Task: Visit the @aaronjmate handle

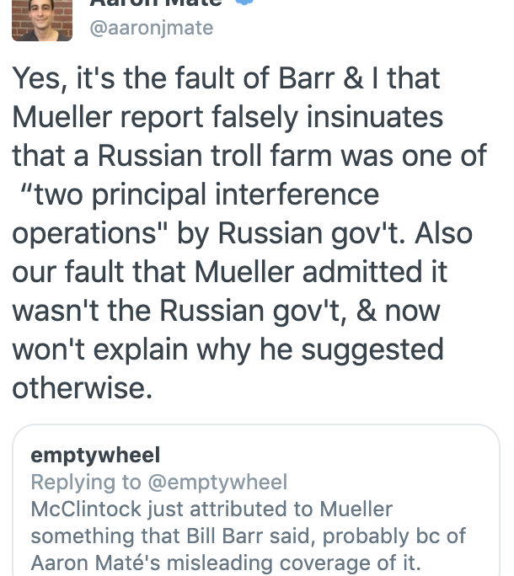Action: (152, 29)
